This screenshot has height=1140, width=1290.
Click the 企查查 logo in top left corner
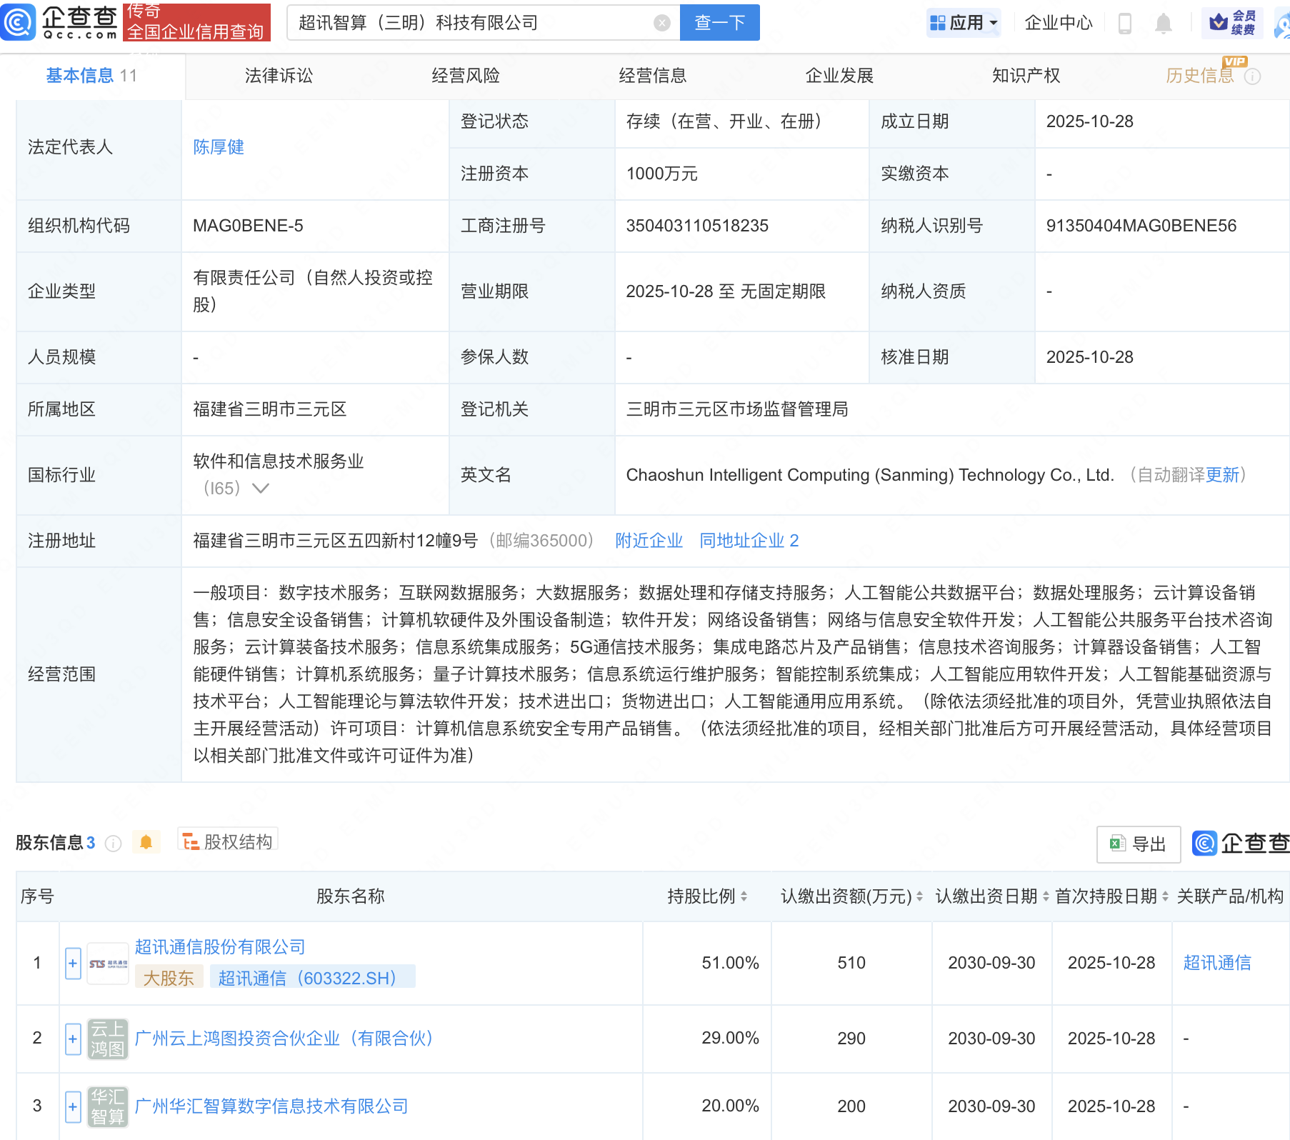[57, 22]
